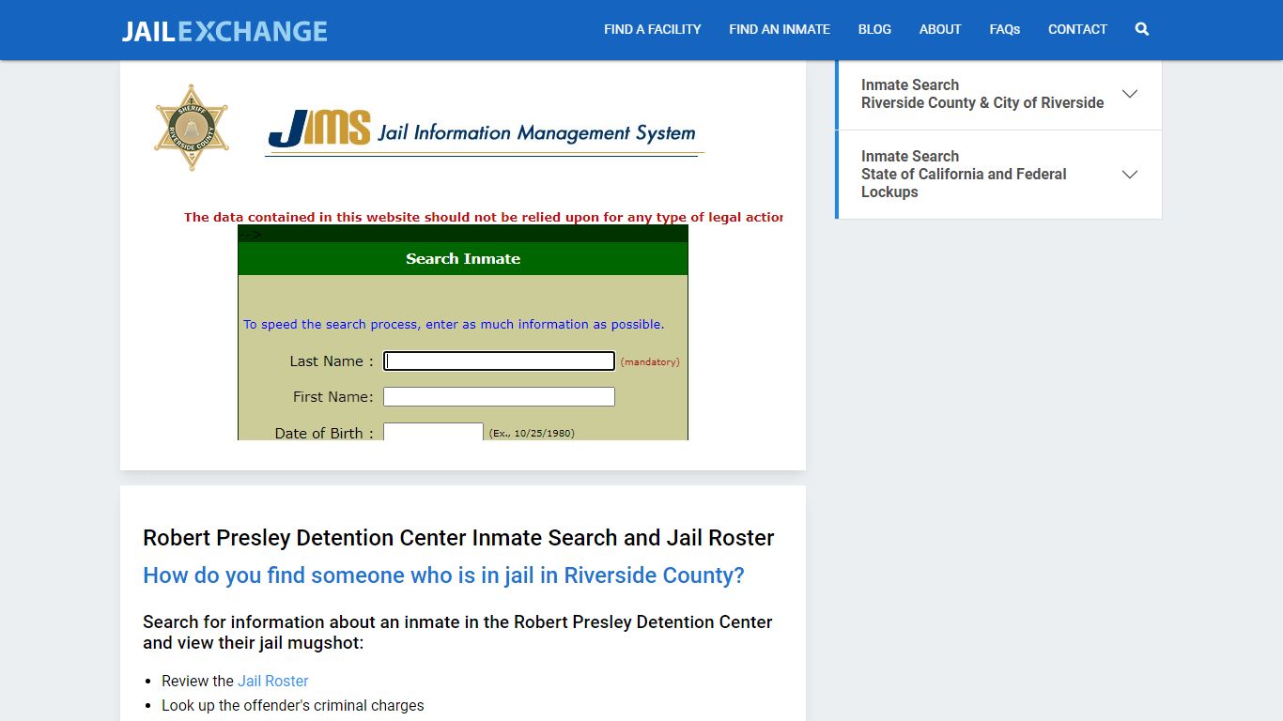Select About in the navigation bar
This screenshot has width=1283, height=721.
(939, 29)
